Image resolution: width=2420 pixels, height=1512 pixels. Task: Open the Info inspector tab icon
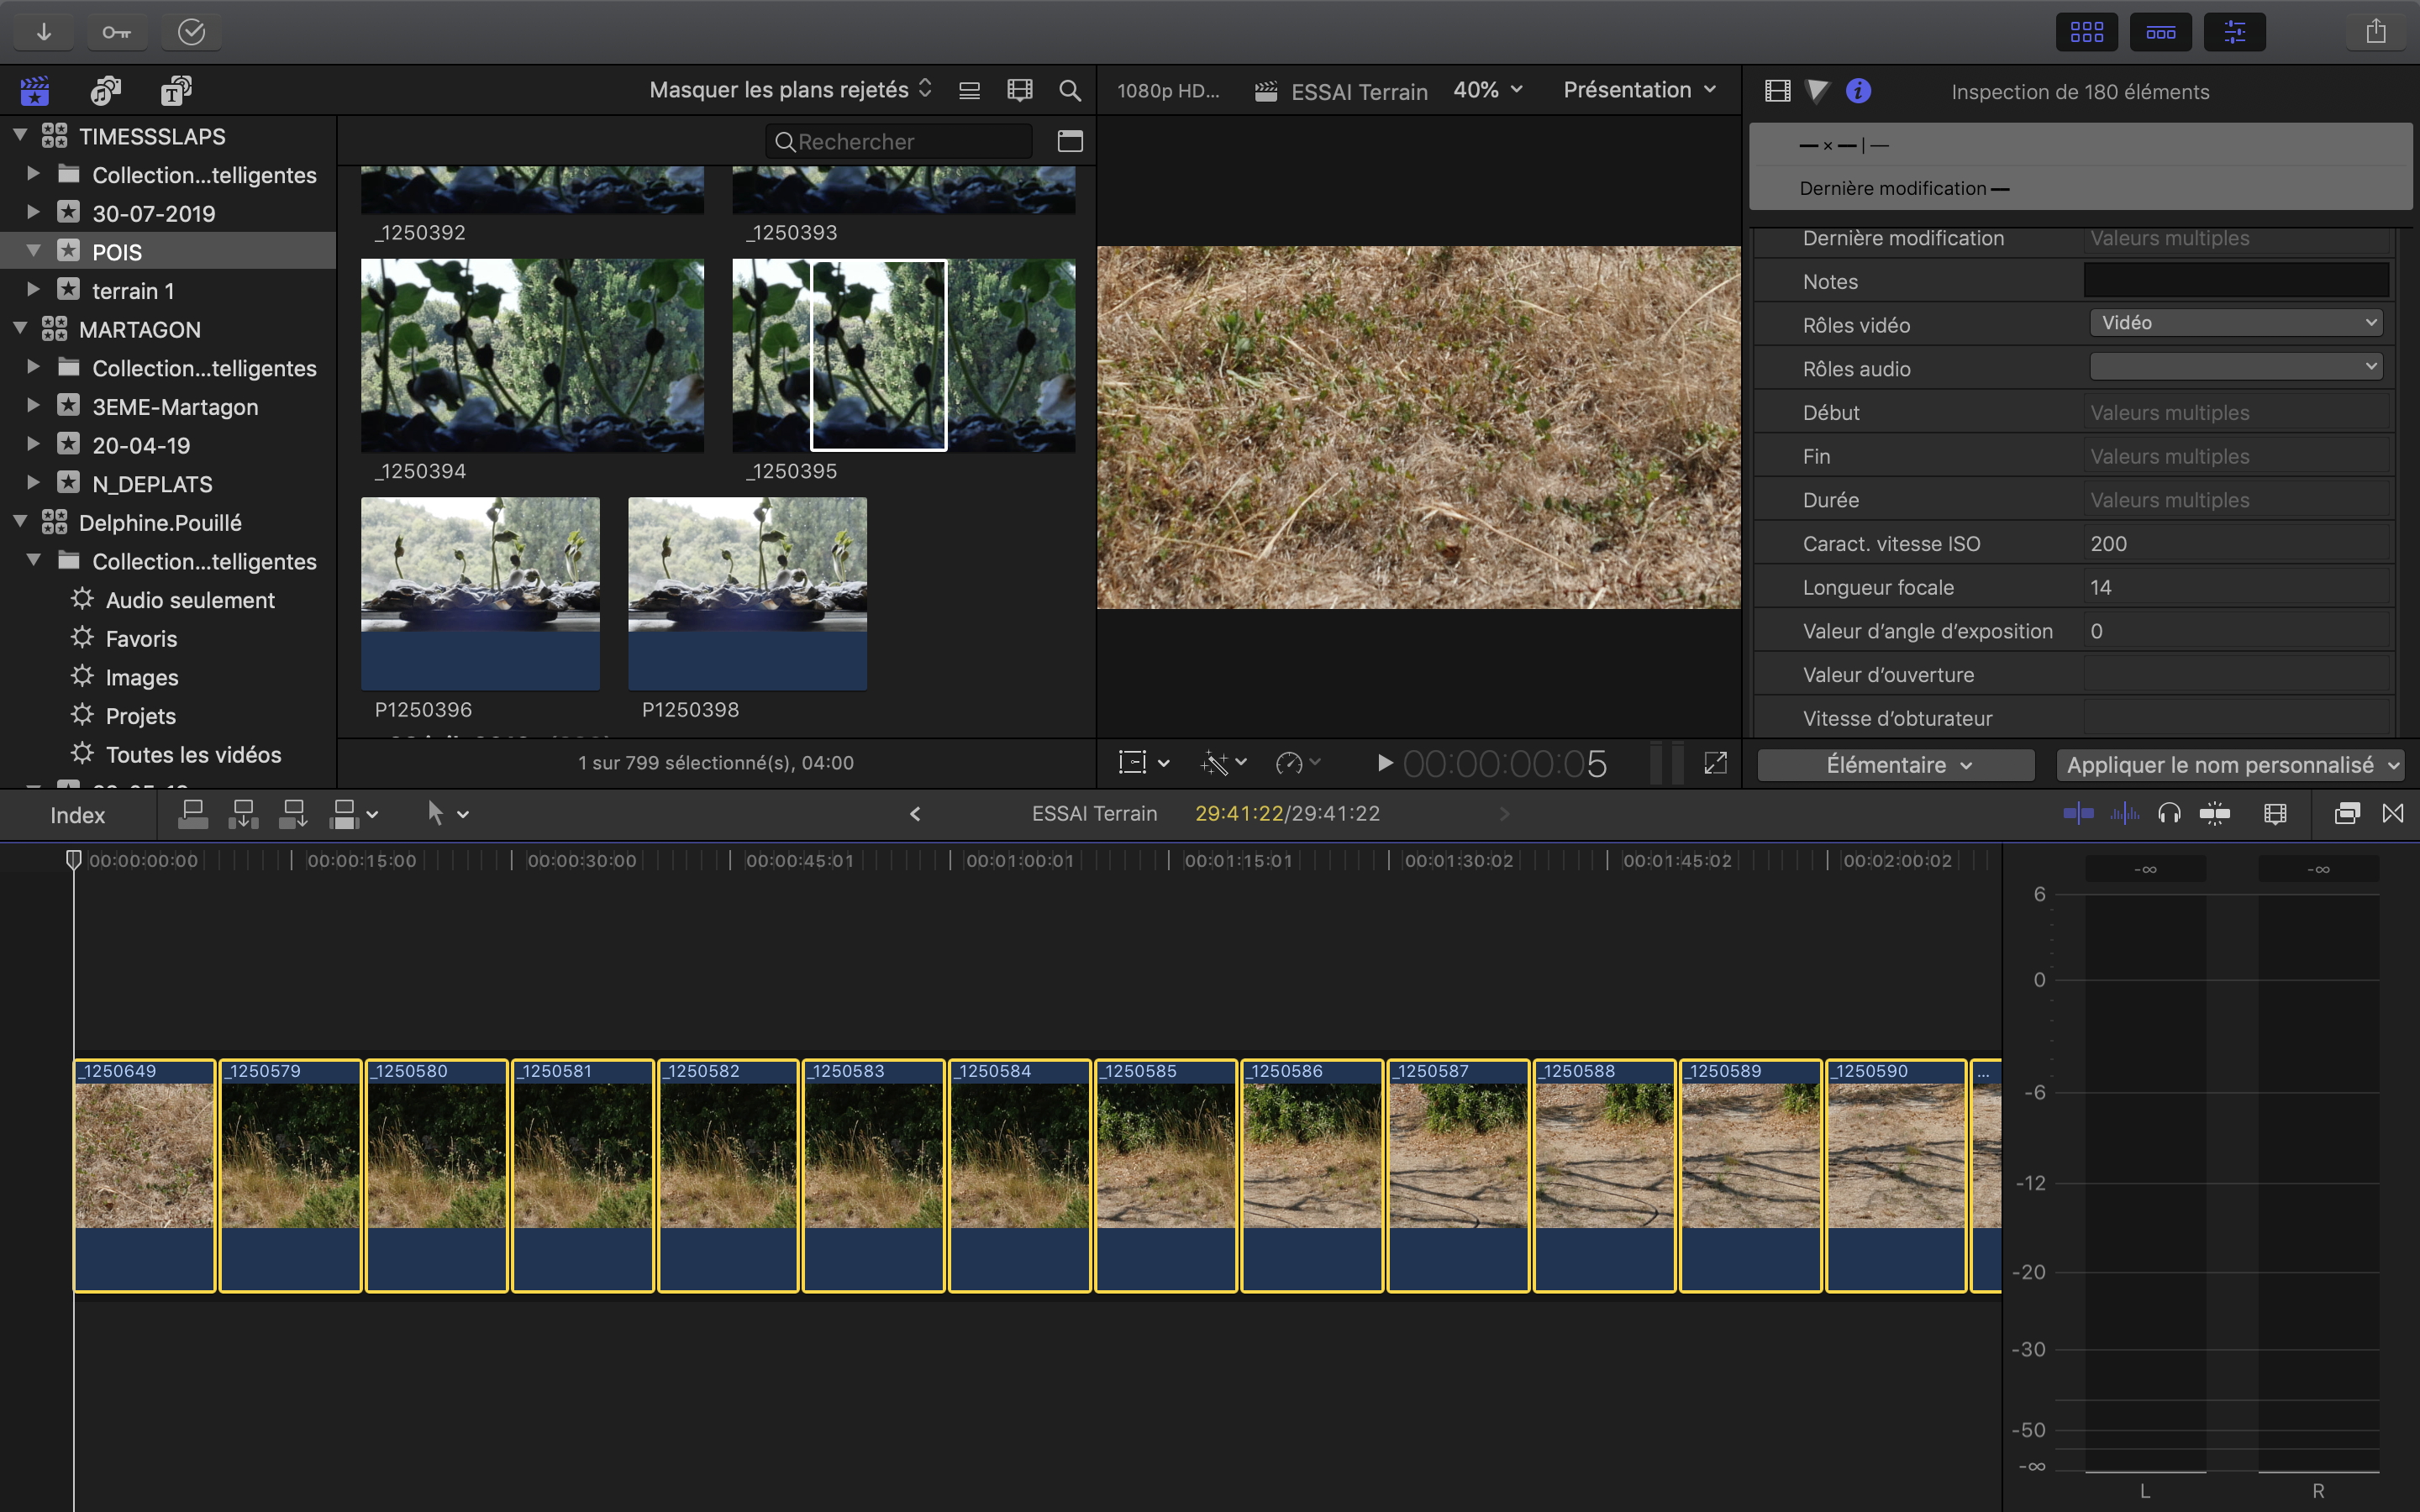[1858, 91]
